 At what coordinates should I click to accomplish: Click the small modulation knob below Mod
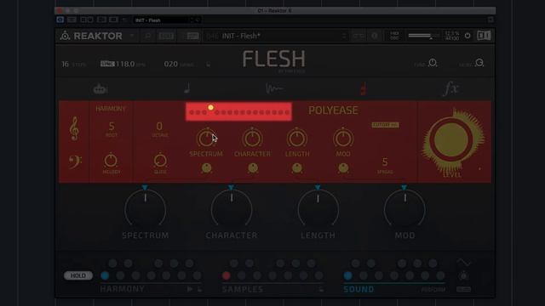[x=343, y=168]
